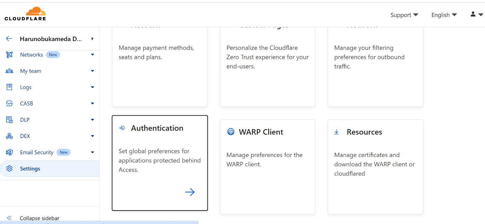Expand the CASB menu chevron
The height and width of the screenshot is (224, 485).
(x=92, y=103)
